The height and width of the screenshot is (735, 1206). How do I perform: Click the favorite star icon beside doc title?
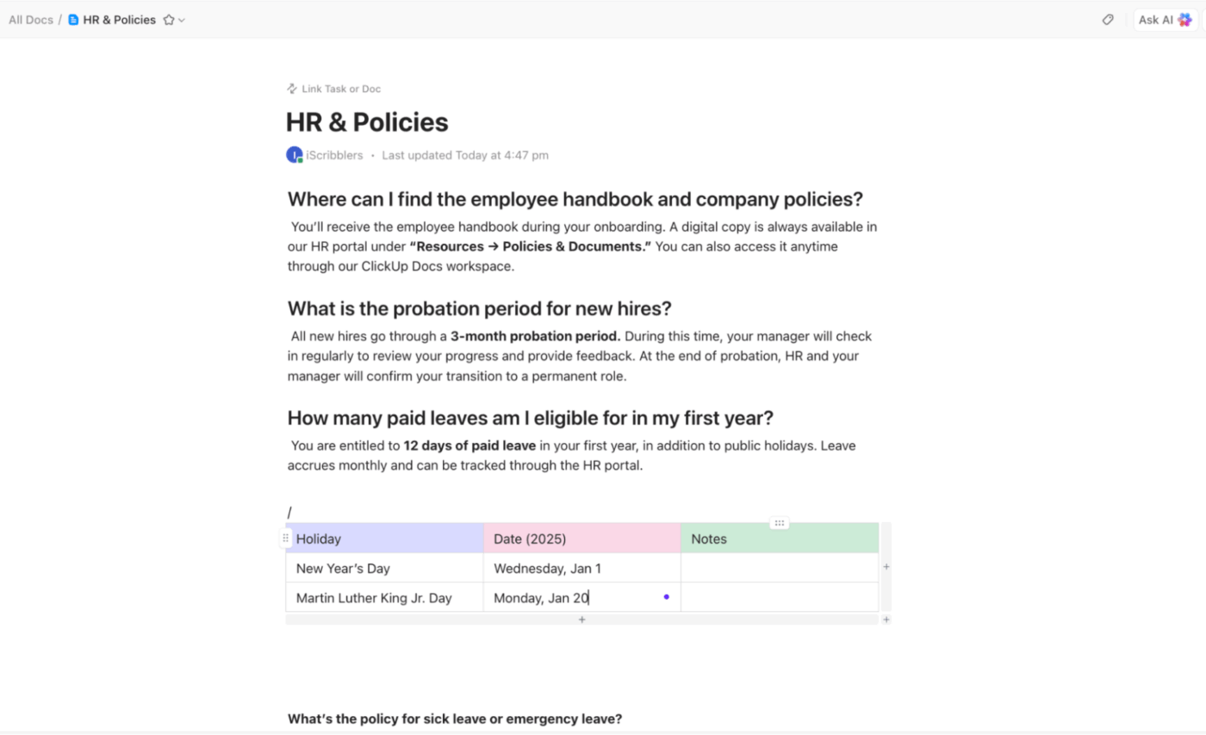click(169, 20)
